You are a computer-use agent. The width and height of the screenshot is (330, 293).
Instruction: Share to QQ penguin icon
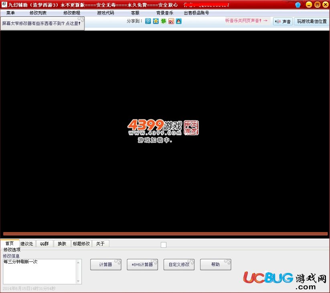pos(179,21)
